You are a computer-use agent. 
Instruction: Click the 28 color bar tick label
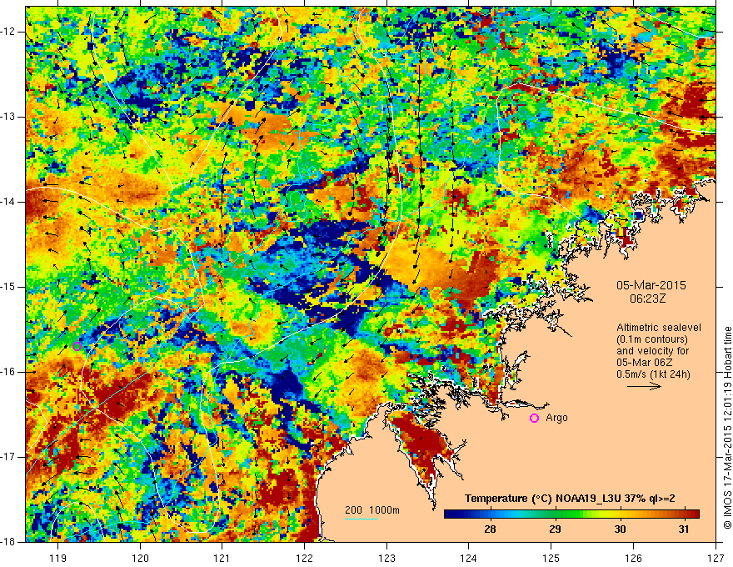click(490, 529)
